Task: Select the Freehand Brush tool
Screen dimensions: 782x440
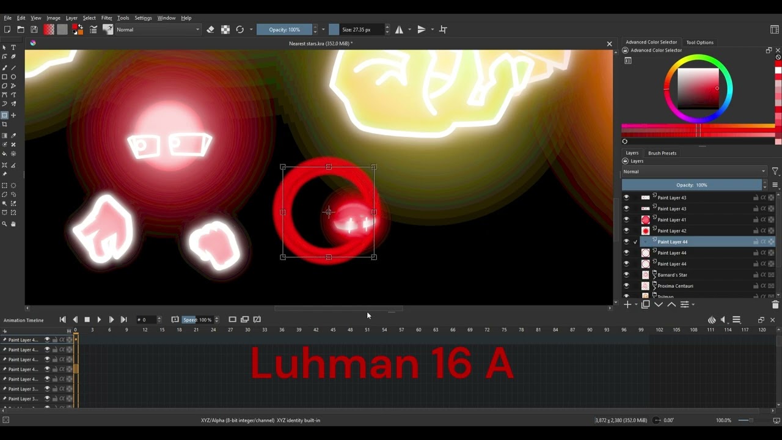Action: pyautogui.click(x=4, y=68)
